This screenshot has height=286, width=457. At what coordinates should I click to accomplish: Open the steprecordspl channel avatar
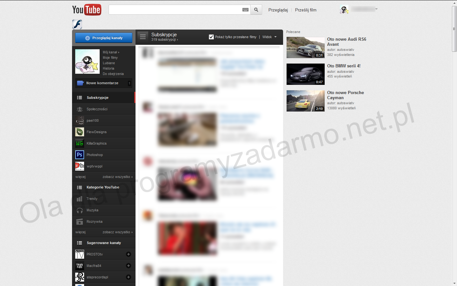[x=80, y=277]
